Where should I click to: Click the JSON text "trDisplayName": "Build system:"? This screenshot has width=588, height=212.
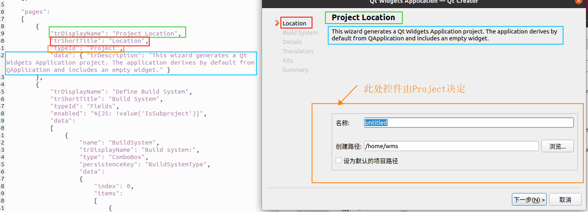tap(139, 150)
